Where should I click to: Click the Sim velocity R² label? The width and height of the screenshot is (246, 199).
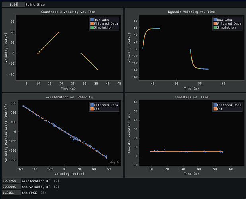[x=36, y=187]
